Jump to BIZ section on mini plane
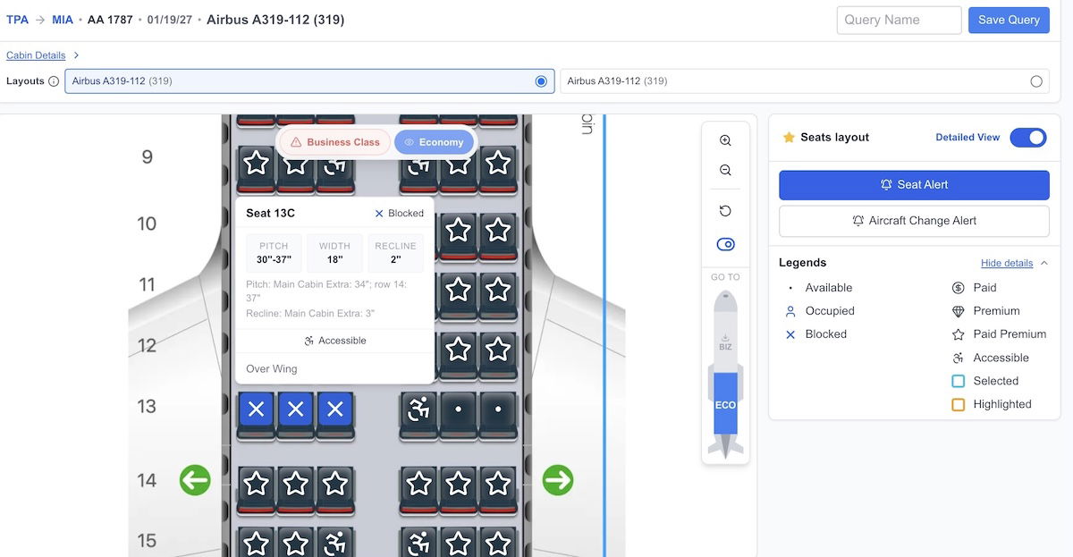Screen dimensions: 1073x557 (x=725, y=344)
